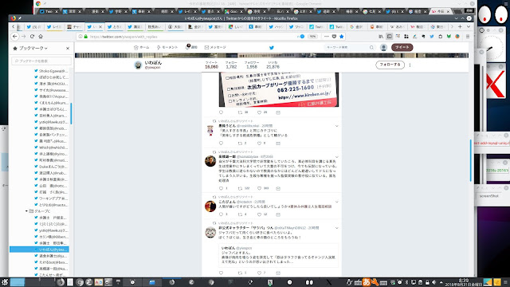Click the ツイート compose button
The width and height of the screenshot is (510, 287).
click(x=402, y=47)
